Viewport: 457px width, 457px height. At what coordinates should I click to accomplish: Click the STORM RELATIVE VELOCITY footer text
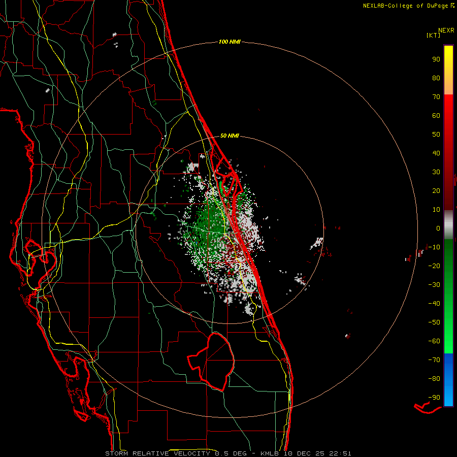(158, 453)
